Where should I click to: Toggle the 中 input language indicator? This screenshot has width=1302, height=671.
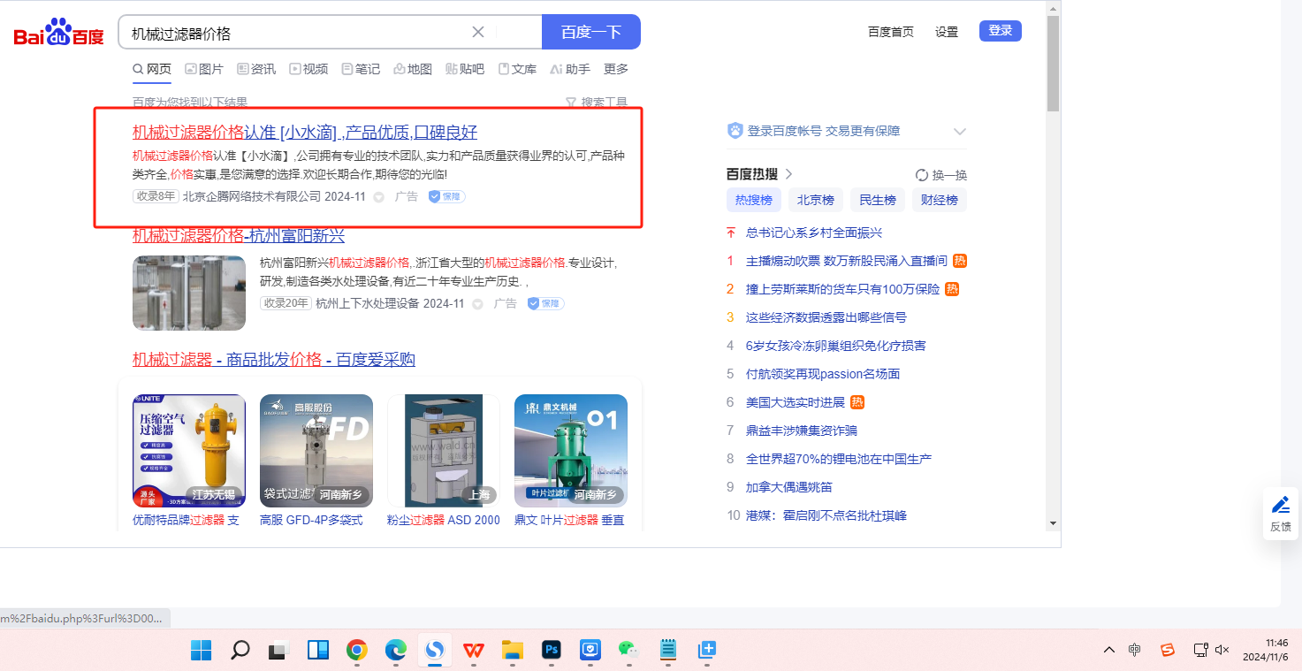1135,651
